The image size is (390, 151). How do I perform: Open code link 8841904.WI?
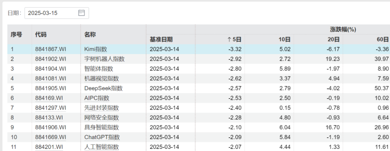[51, 69]
